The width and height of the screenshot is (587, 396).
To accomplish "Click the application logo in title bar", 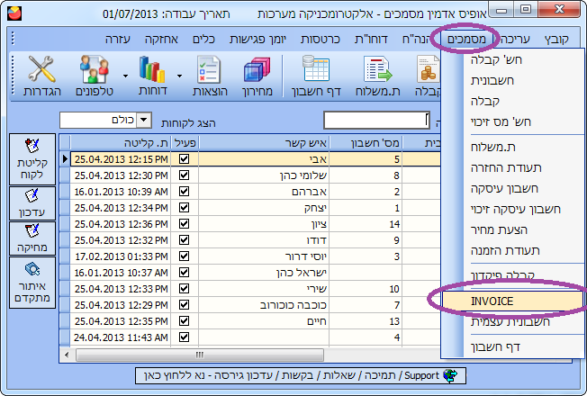I will [14, 13].
